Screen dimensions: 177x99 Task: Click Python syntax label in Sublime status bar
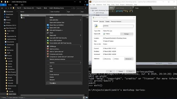[170, 64]
